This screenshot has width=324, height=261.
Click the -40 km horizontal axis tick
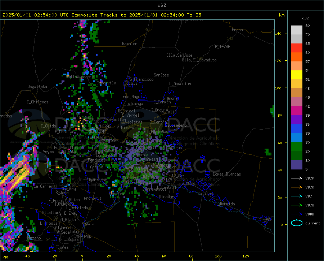26,256
